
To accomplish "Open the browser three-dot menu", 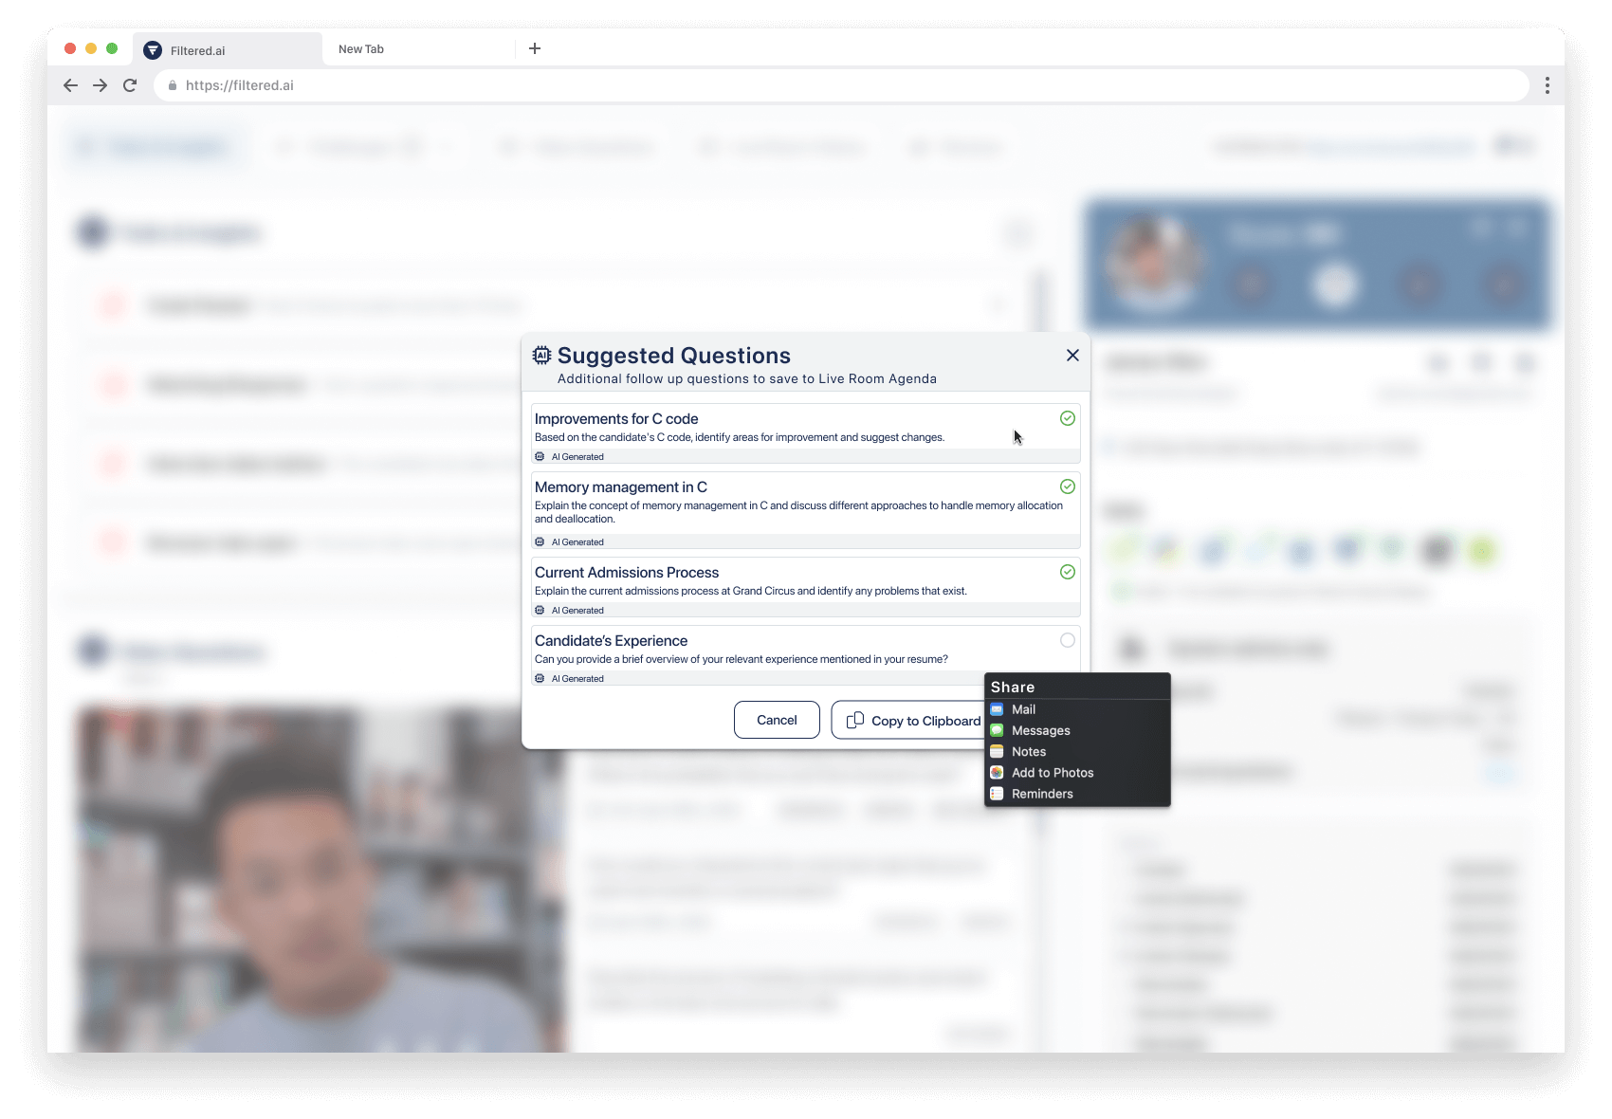I will [1547, 85].
